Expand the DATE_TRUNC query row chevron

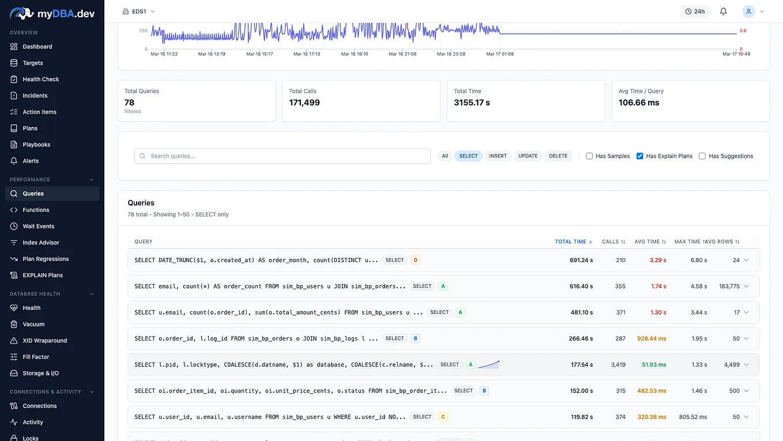pyautogui.click(x=747, y=260)
